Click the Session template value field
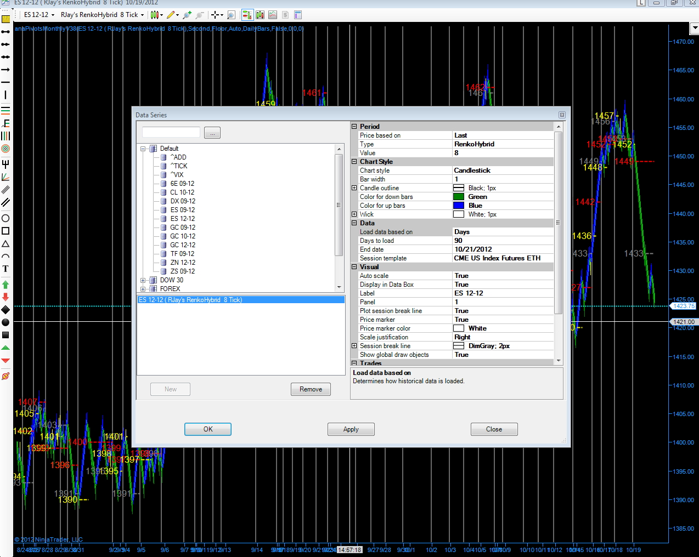 pyautogui.click(x=503, y=258)
